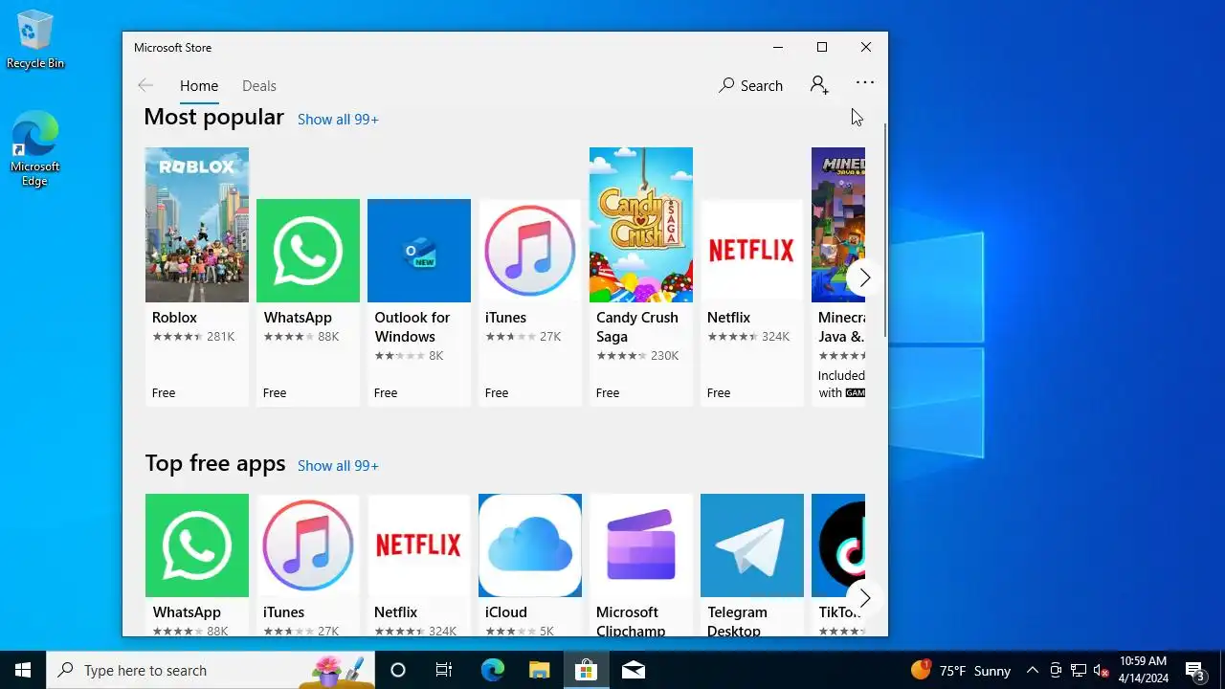1225x689 pixels.
Task: Click 'Outlook for Windows' title text
Action: 412,327
